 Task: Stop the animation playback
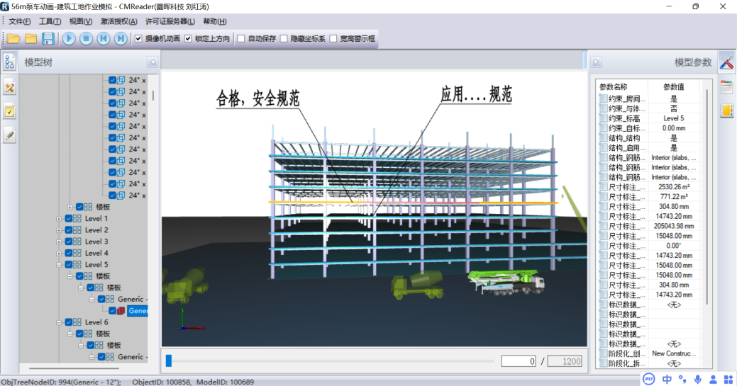coord(87,38)
